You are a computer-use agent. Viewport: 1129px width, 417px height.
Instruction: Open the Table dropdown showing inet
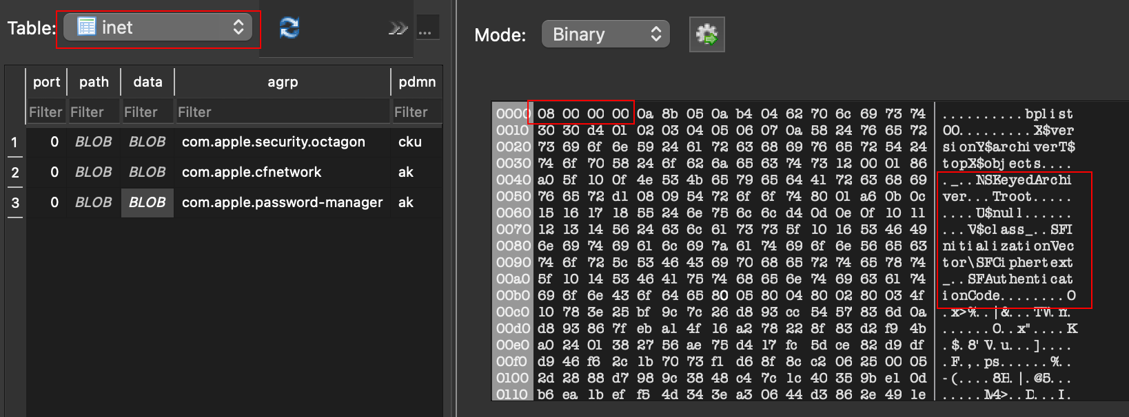coord(159,28)
